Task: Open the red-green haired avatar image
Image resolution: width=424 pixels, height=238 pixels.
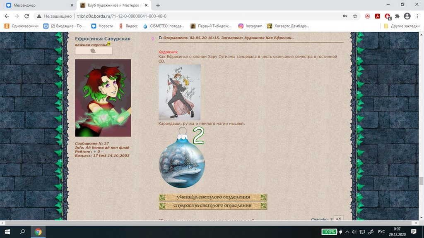Action: pos(103,98)
